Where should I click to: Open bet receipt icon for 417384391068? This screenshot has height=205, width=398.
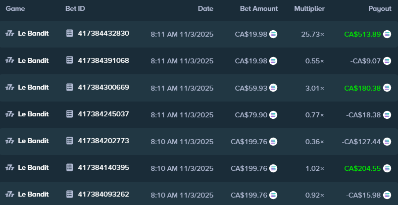tap(69, 60)
